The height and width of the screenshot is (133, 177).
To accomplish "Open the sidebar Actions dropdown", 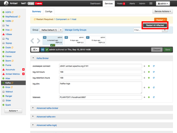I will coord(13,111).
